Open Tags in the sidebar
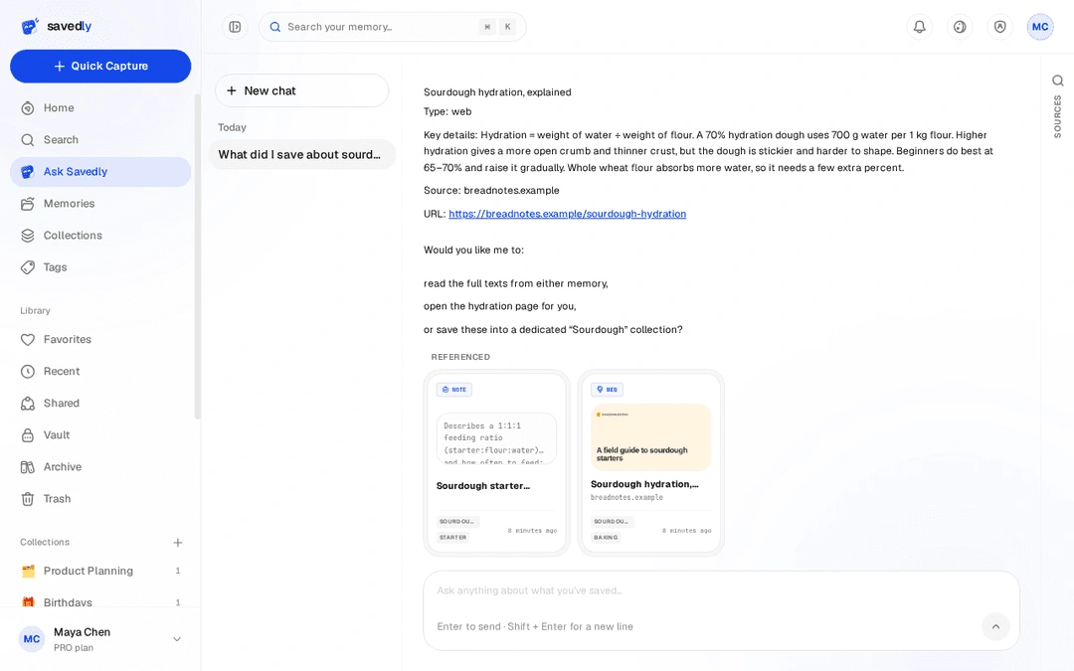The height and width of the screenshot is (671, 1074). 100,267
